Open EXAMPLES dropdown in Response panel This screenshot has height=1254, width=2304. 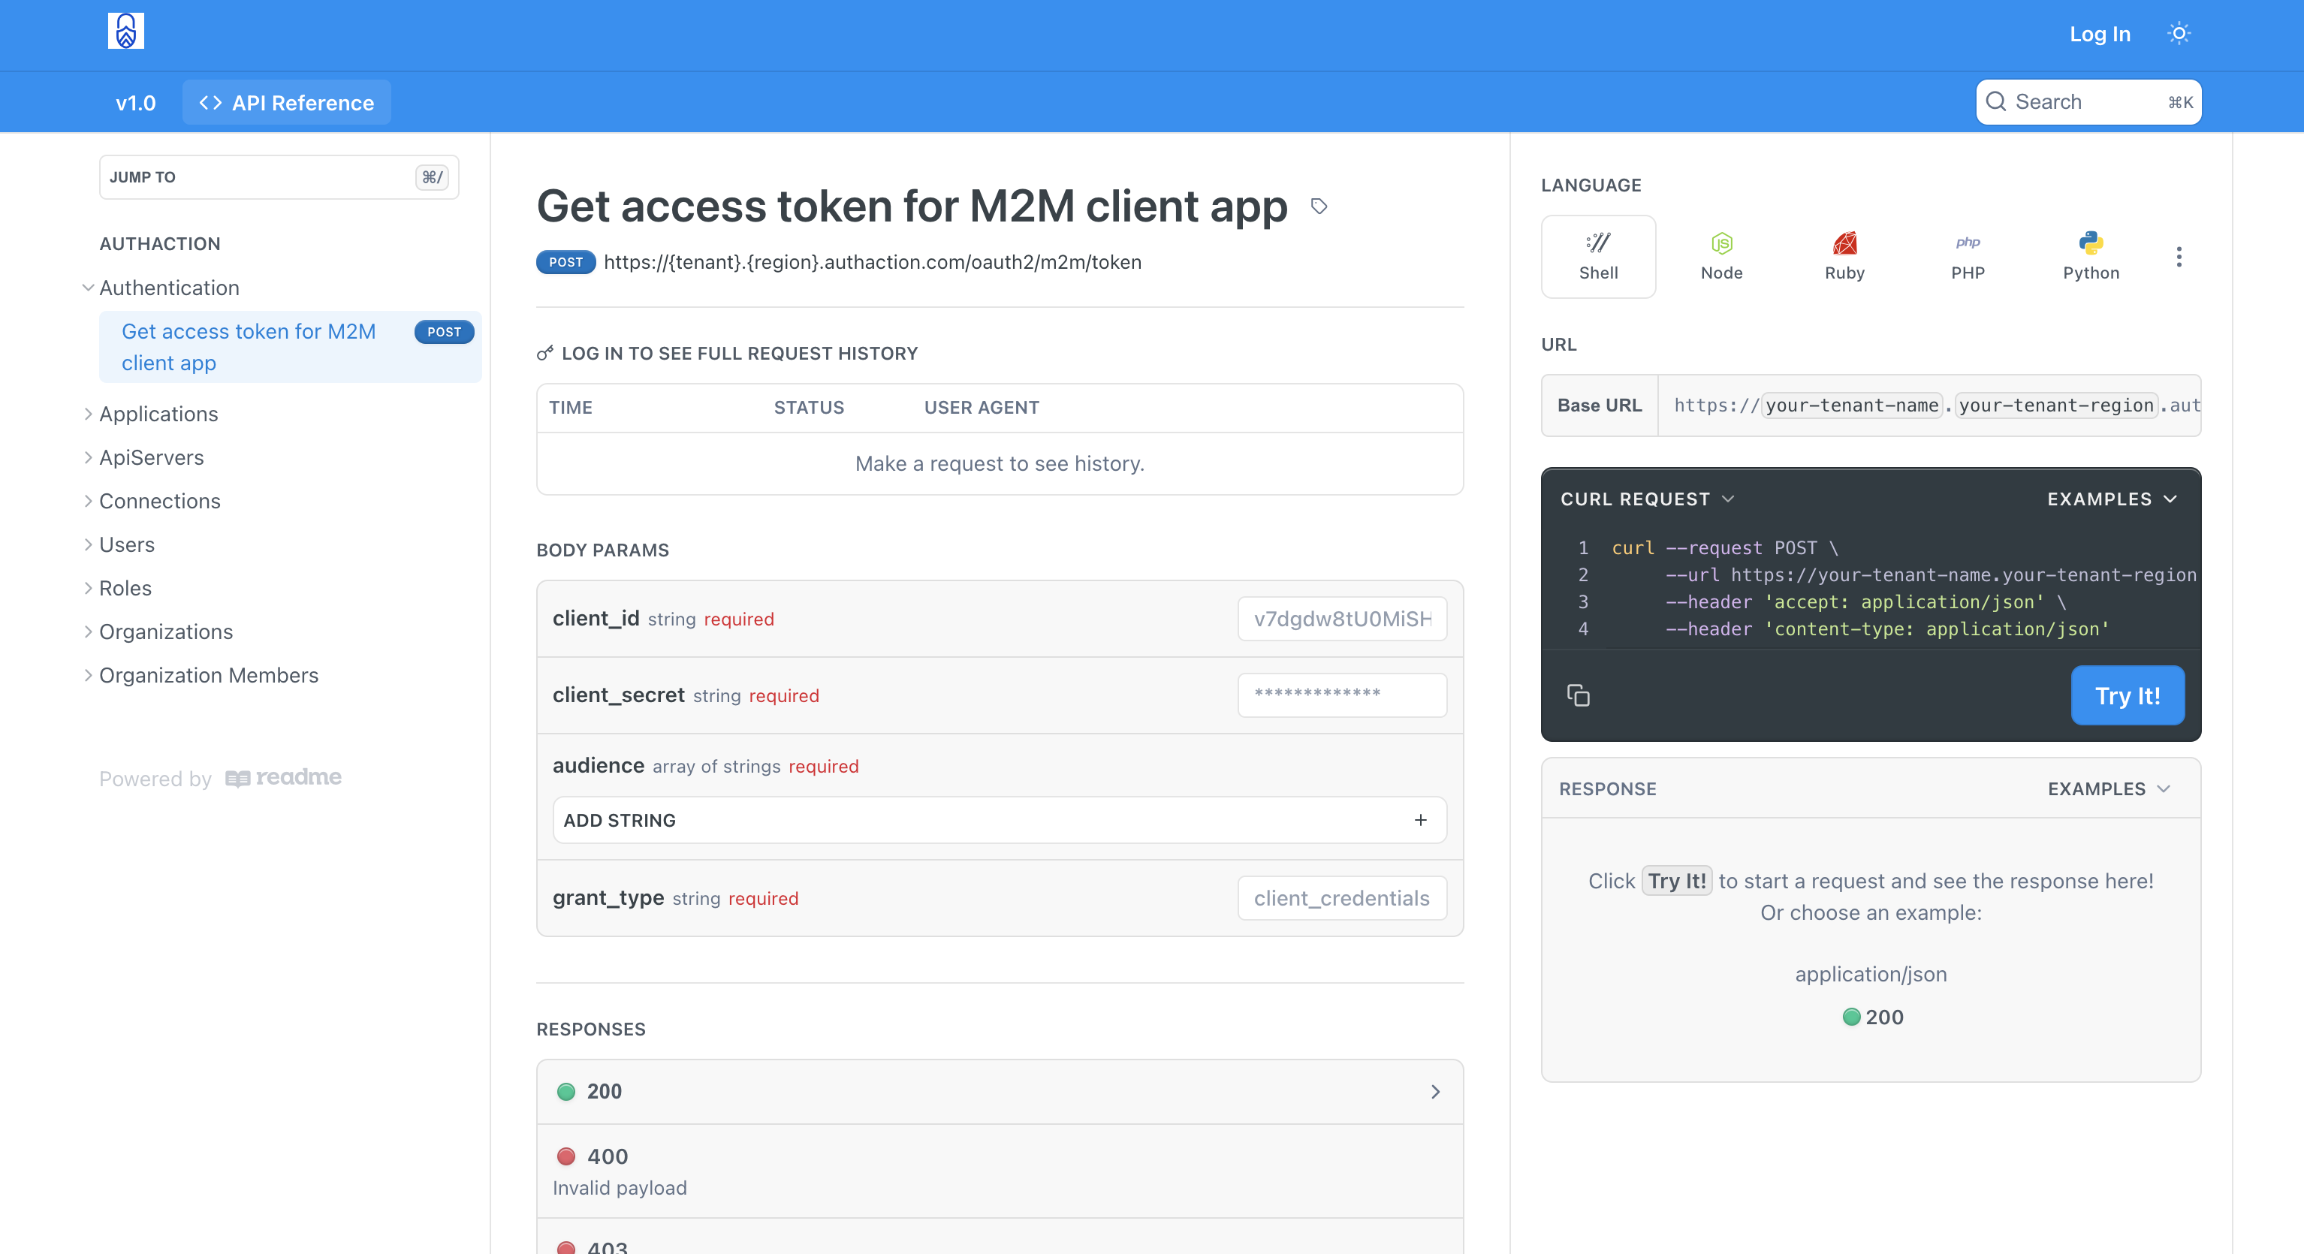pos(2109,789)
